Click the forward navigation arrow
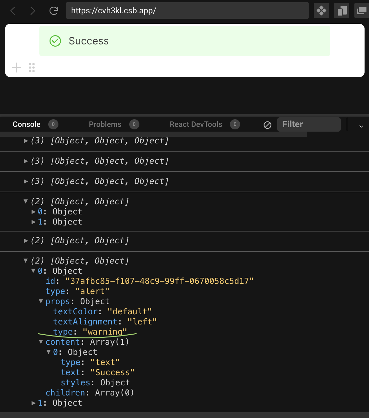The width and height of the screenshot is (369, 418). [x=33, y=10]
